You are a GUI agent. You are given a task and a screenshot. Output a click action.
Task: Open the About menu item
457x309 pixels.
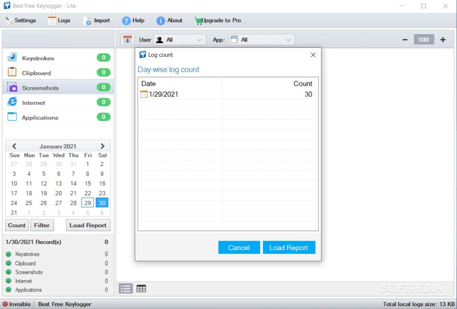(x=169, y=20)
